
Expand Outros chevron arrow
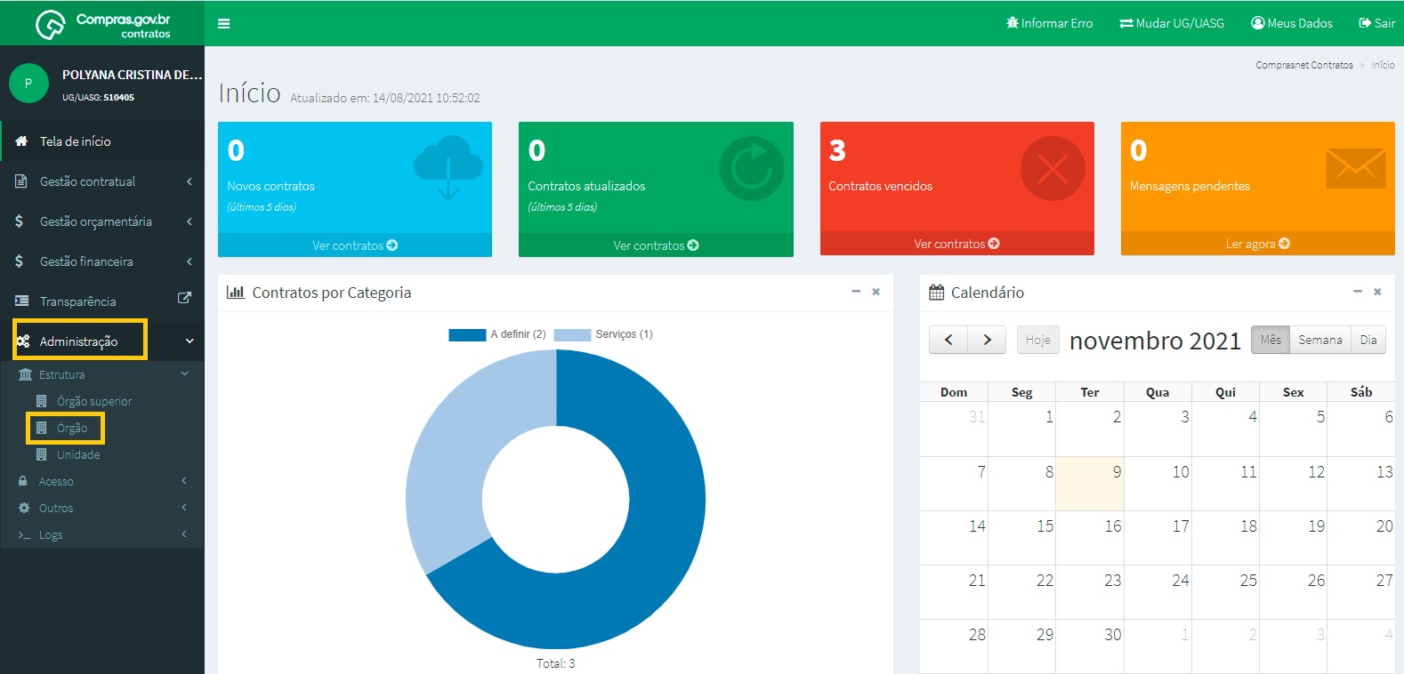(184, 508)
